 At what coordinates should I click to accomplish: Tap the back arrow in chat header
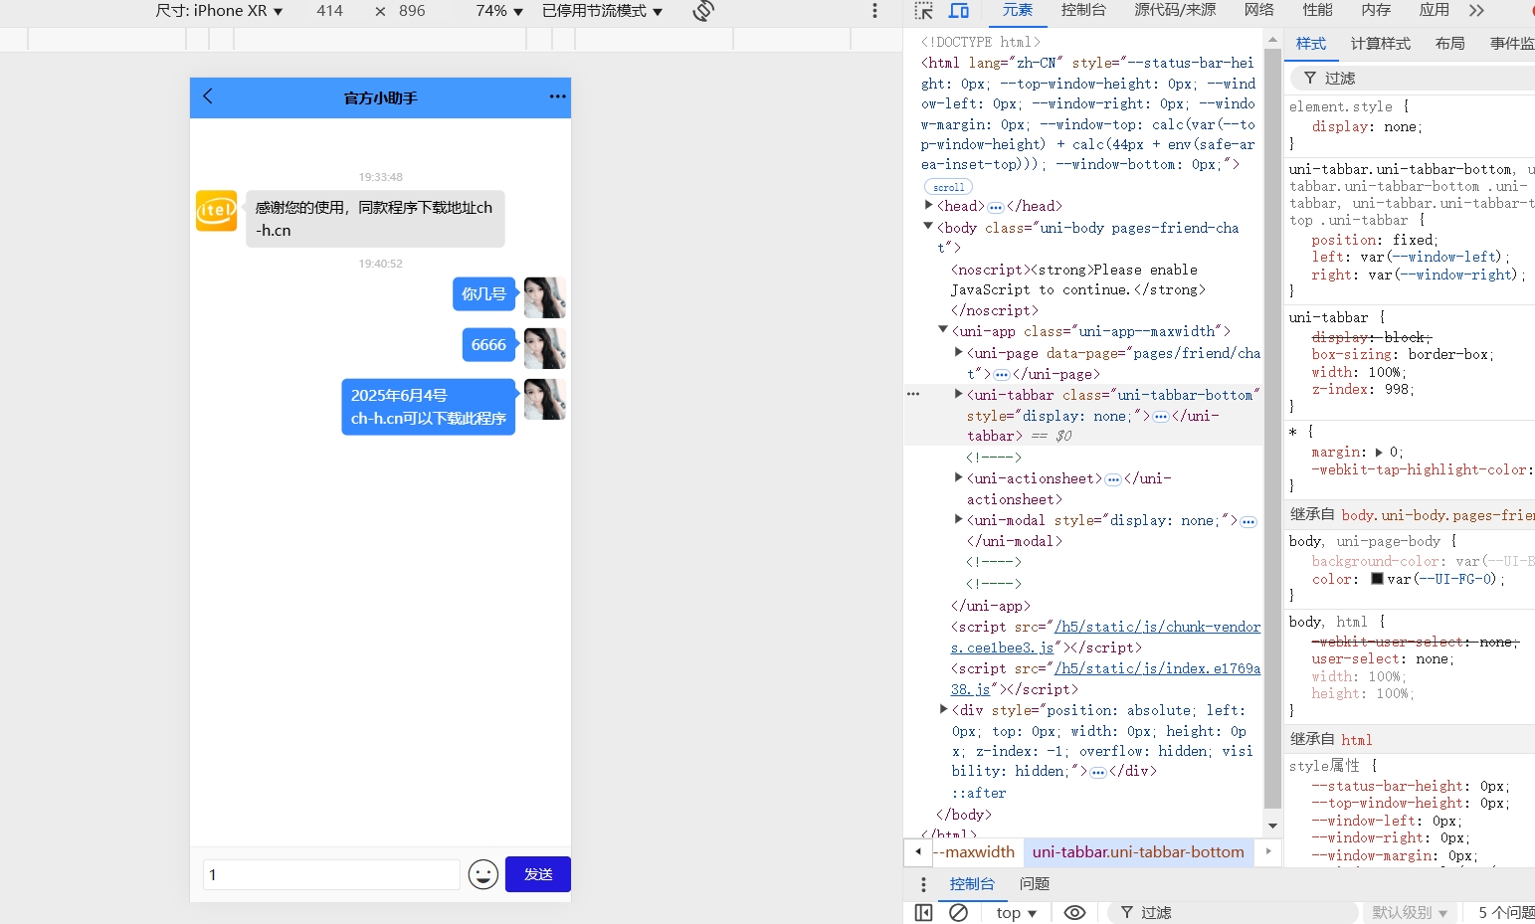(208, 96)
